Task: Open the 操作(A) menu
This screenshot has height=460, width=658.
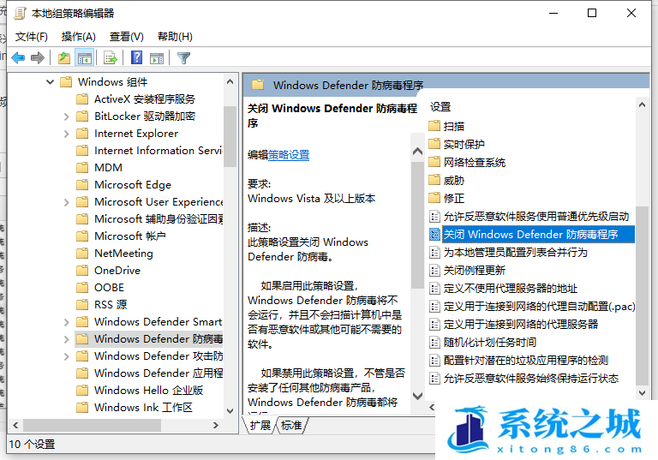Action: (x=79, y=37)
